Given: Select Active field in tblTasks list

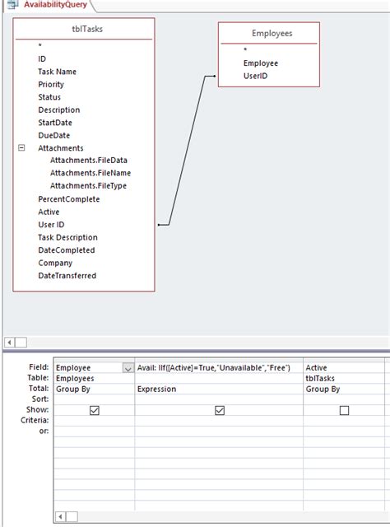Looking at the screenshot, I should click(49, 212).
